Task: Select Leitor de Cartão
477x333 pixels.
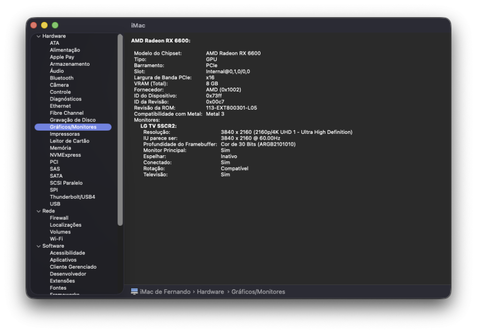Action: pyautogui.click(x=69, y=141)
